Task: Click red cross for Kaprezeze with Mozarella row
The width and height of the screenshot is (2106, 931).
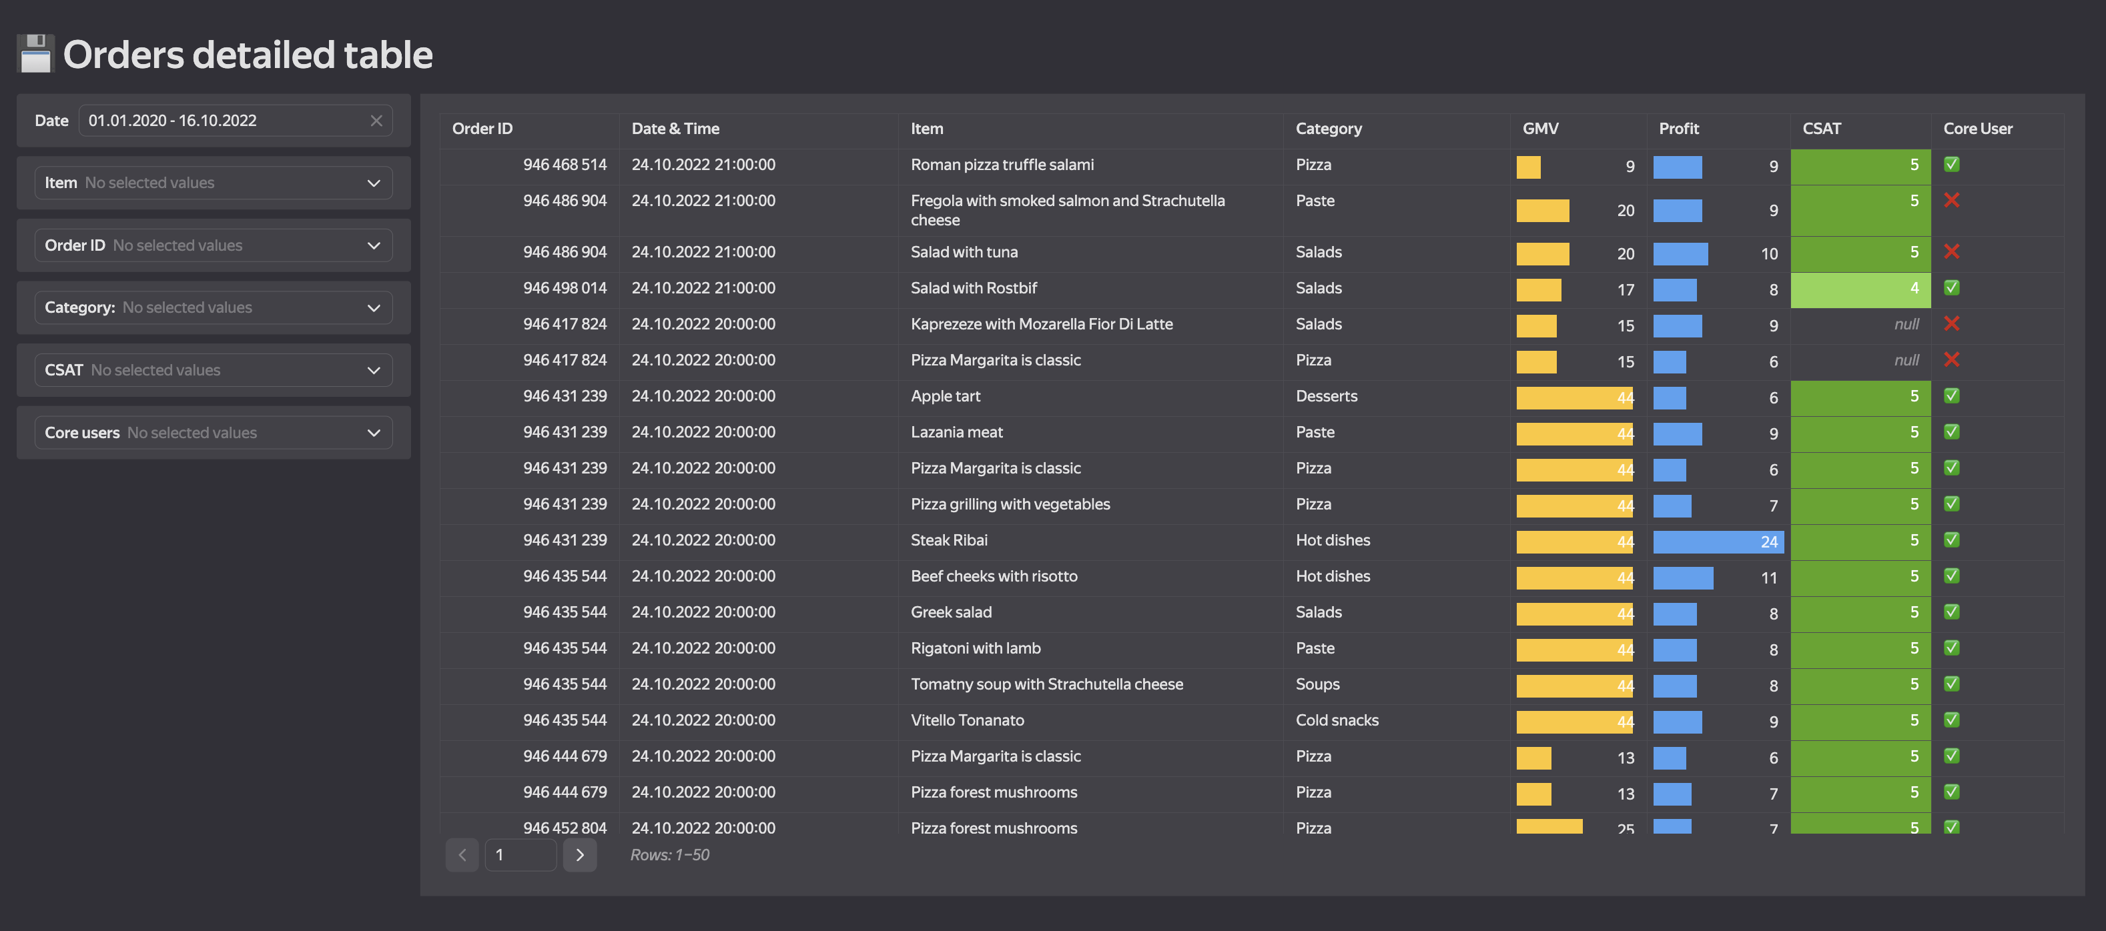Action: (x=1951, y=323)
